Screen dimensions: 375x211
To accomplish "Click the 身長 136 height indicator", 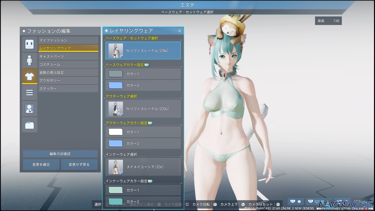I will 328,21.
